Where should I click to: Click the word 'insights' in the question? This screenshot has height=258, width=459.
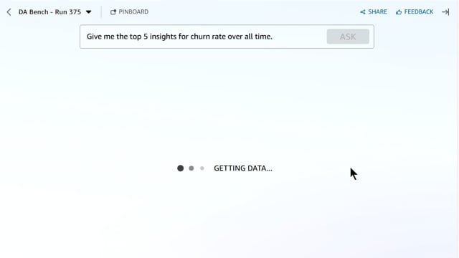tap(163, 37)
